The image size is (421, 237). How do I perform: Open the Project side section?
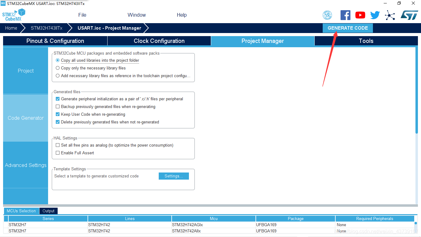click(x=26, y=71)
